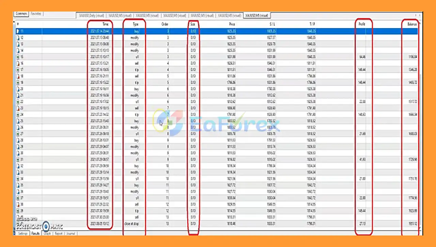Select the stop-loss icon on row 37
The height and width of the screenshot is (247, 436).
(x=18, y=198)
